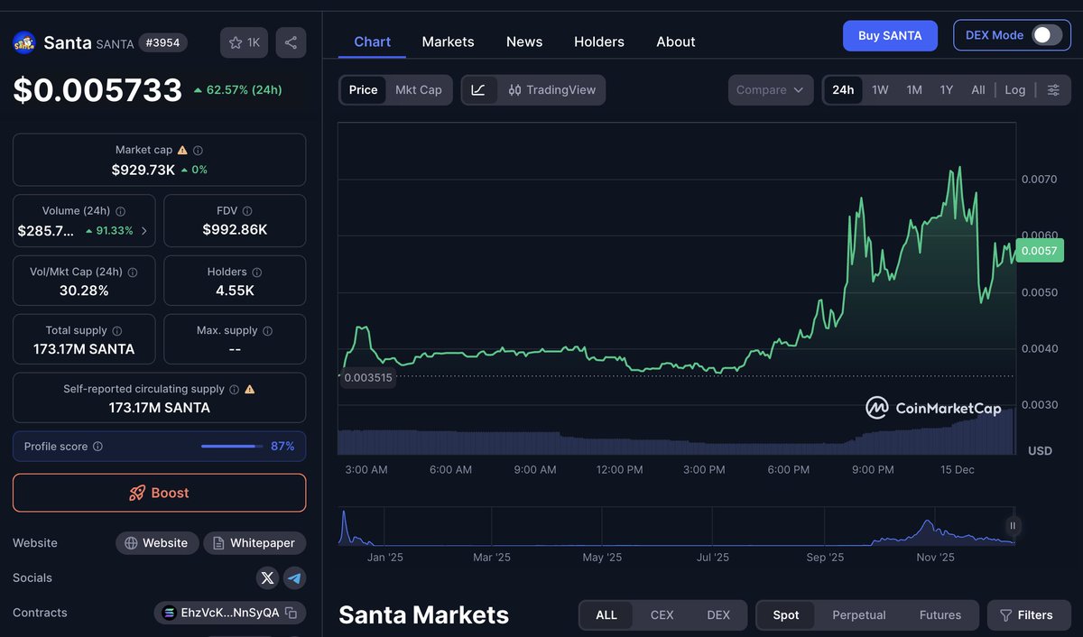This screenshot has height=637, width=1083.
Task: Open the Whitepaper link
Action: 255,543
